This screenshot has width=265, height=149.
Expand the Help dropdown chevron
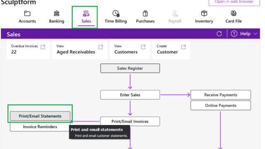(x=255, y=34)
